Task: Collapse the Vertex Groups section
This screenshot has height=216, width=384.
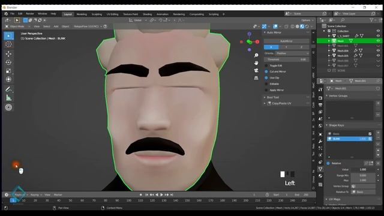Action: point(326,96)
